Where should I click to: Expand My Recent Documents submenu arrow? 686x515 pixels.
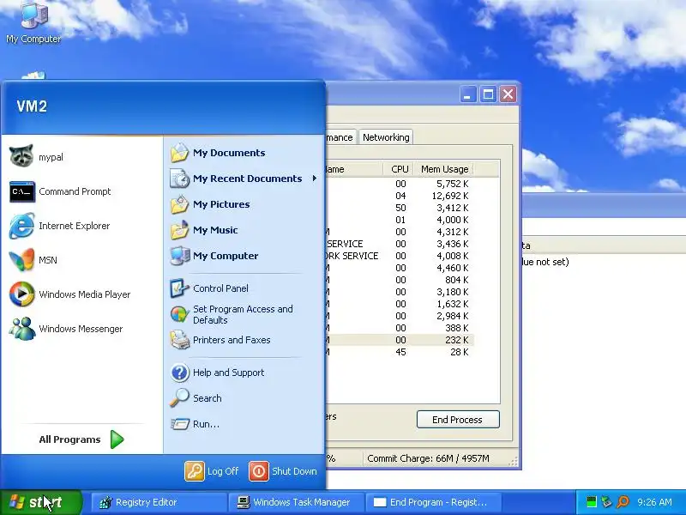pos(314,179)
